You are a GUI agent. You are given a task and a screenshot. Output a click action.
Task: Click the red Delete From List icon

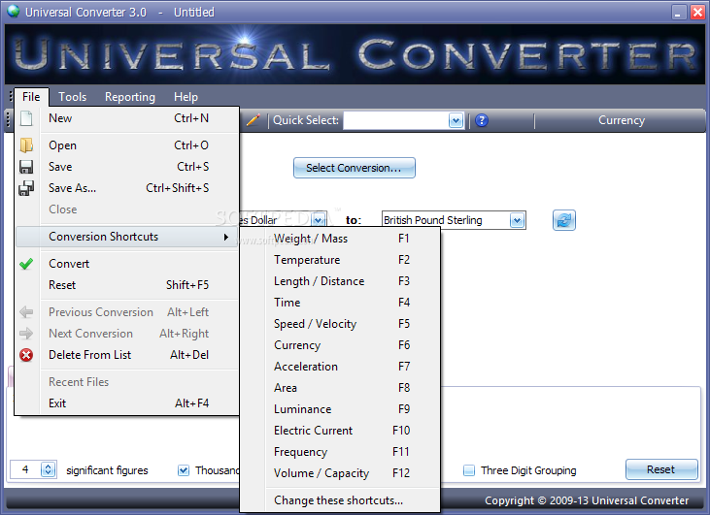coord(26,355)
